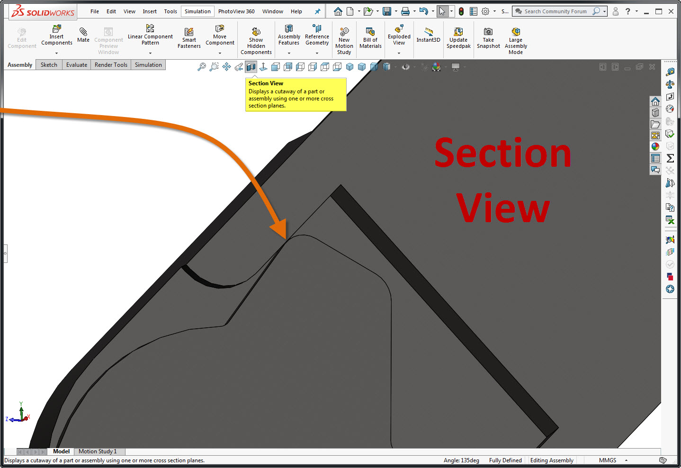The height and width of the screenshot is (468, 681).
Task: Launch Smart Fasteners
Action: 189,38
